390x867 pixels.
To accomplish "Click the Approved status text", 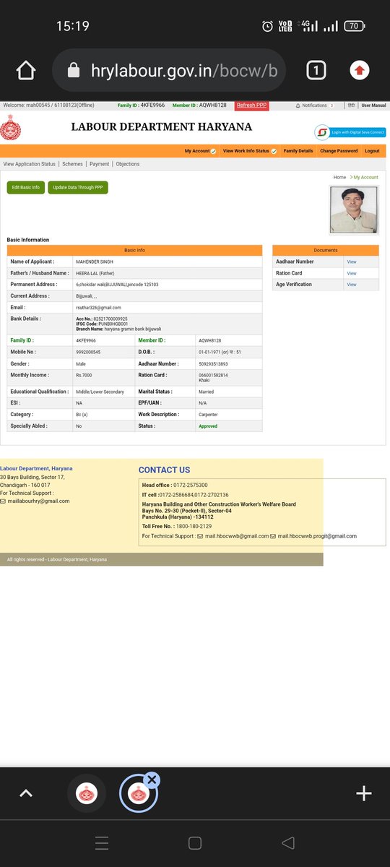I will (208, 426).
